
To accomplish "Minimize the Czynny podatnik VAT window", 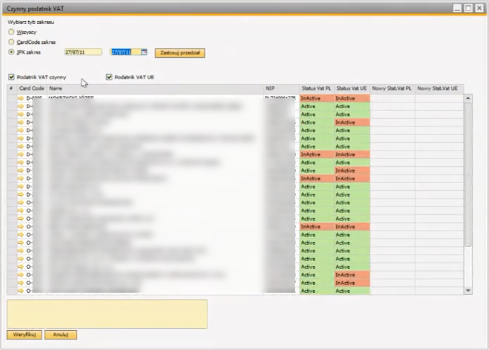I will (x=457, y=8).
